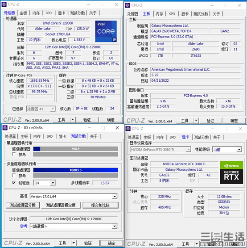The height and width of the screenshot is (248, 247).
Task: Click the 提交和比较 button
Action: 100,205
